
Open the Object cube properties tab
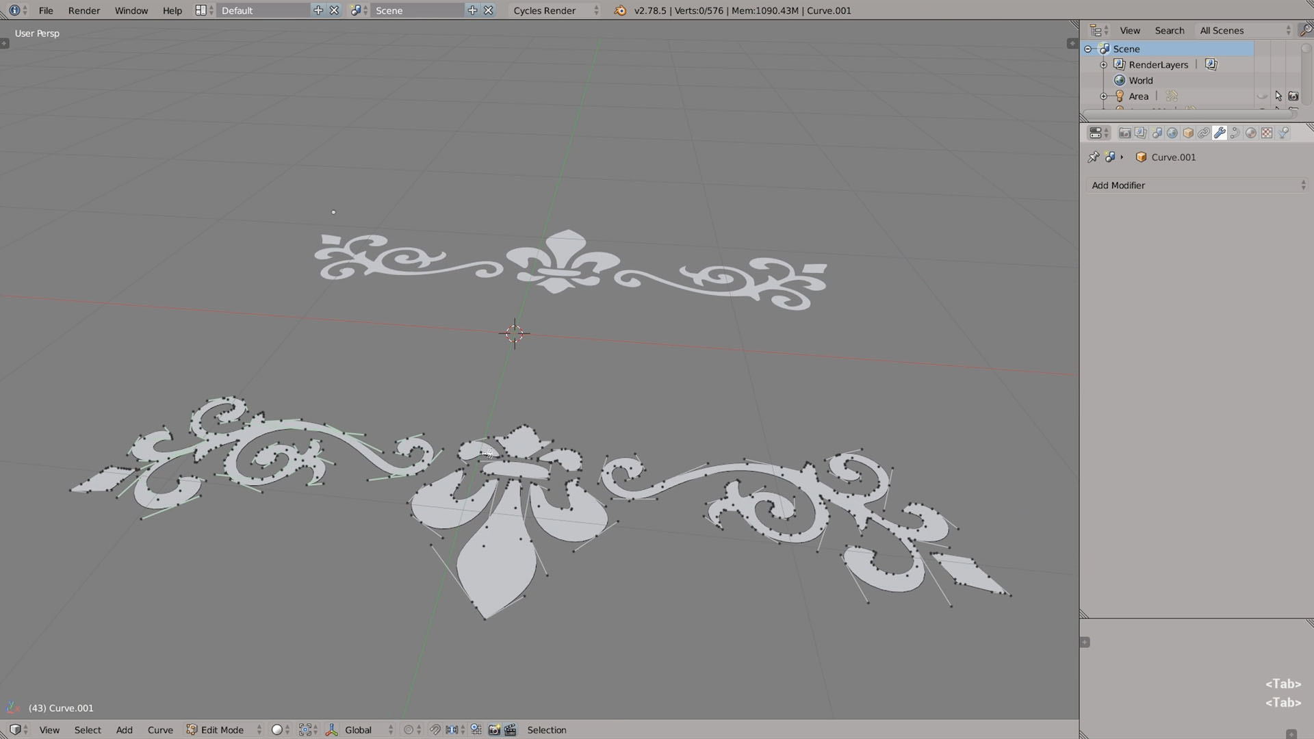1188,133
